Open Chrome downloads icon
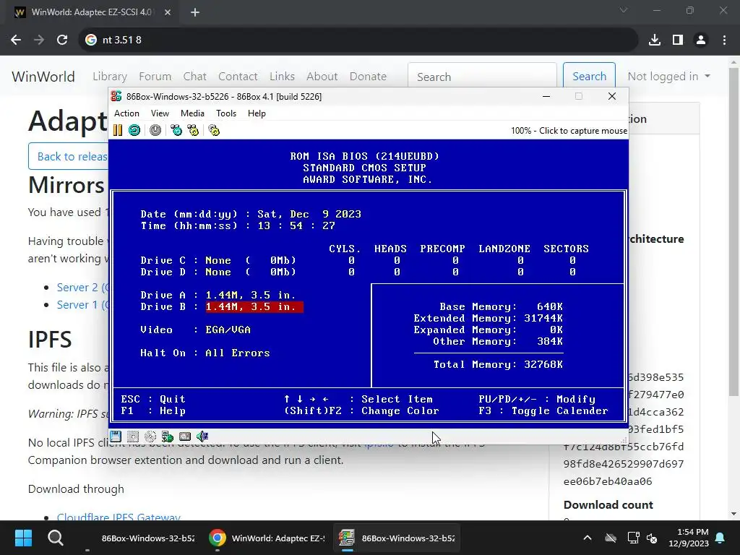The image size is (740, 555). tap(655, 40)
